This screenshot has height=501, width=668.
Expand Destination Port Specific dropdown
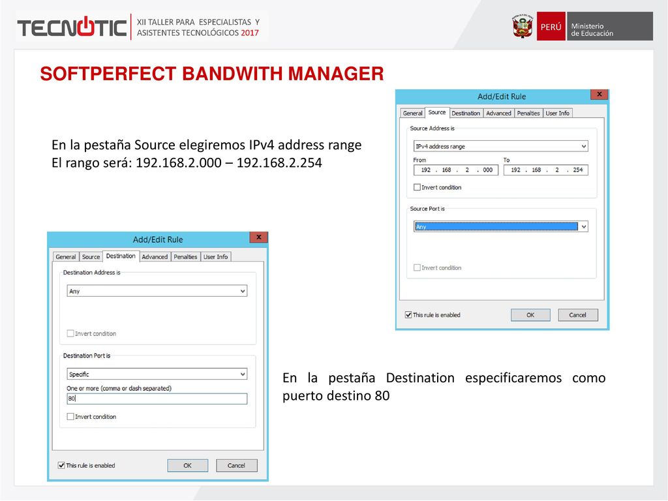click(243, 374)
